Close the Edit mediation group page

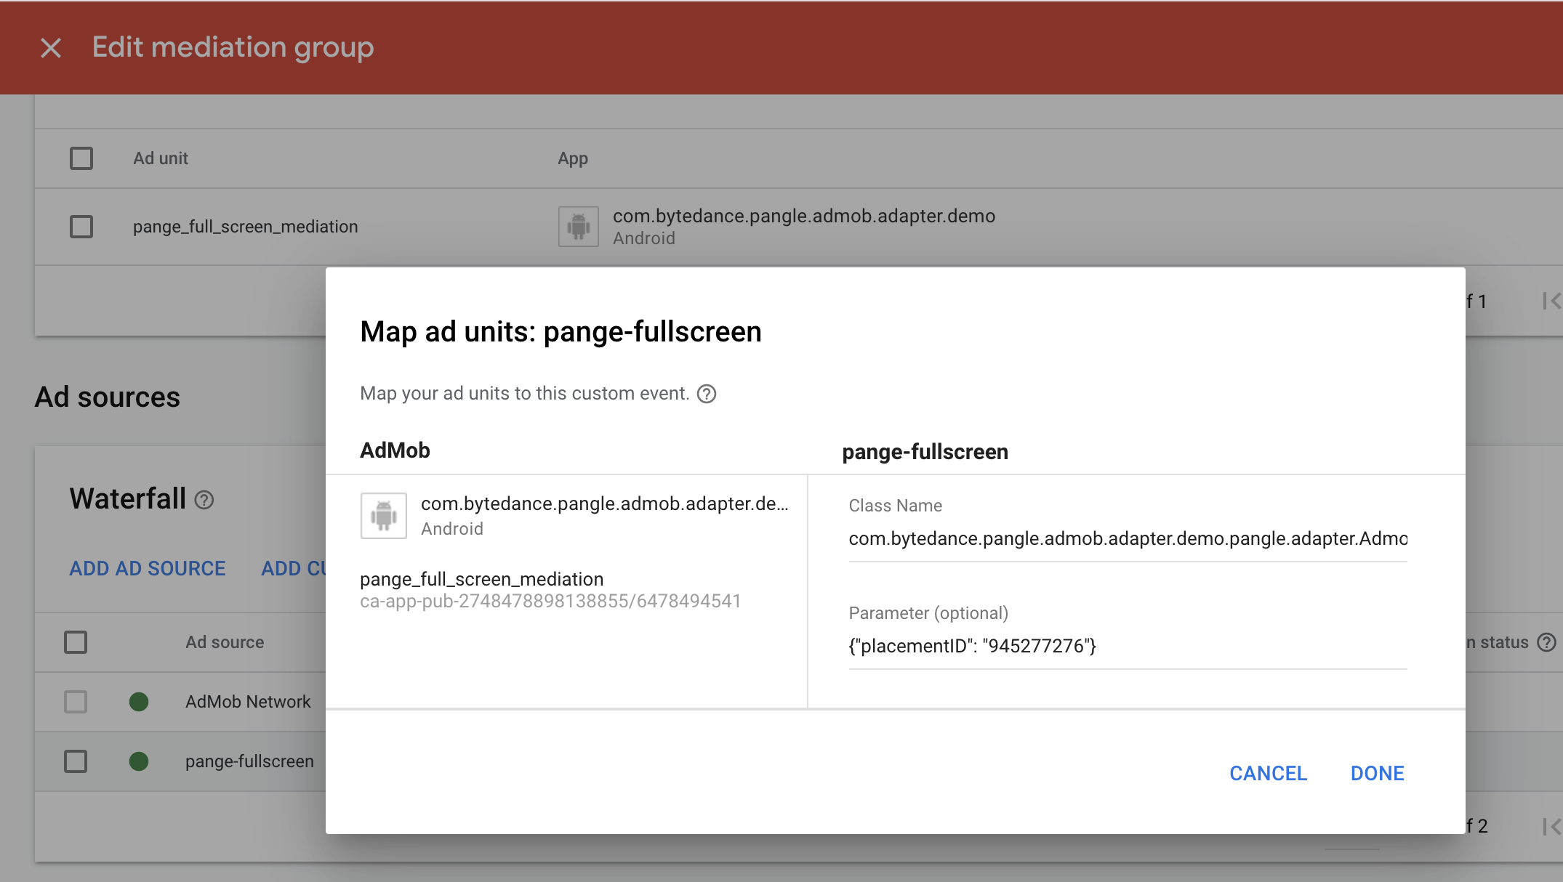[x=51, y=48]
